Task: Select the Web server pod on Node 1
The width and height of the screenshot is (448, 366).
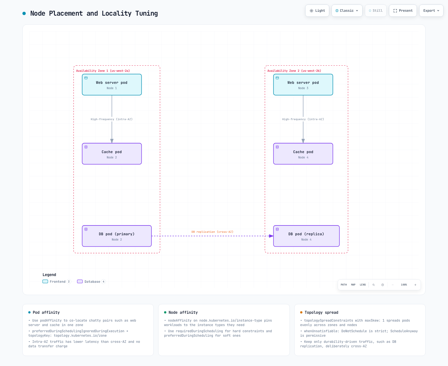Action: click(112, 85)
